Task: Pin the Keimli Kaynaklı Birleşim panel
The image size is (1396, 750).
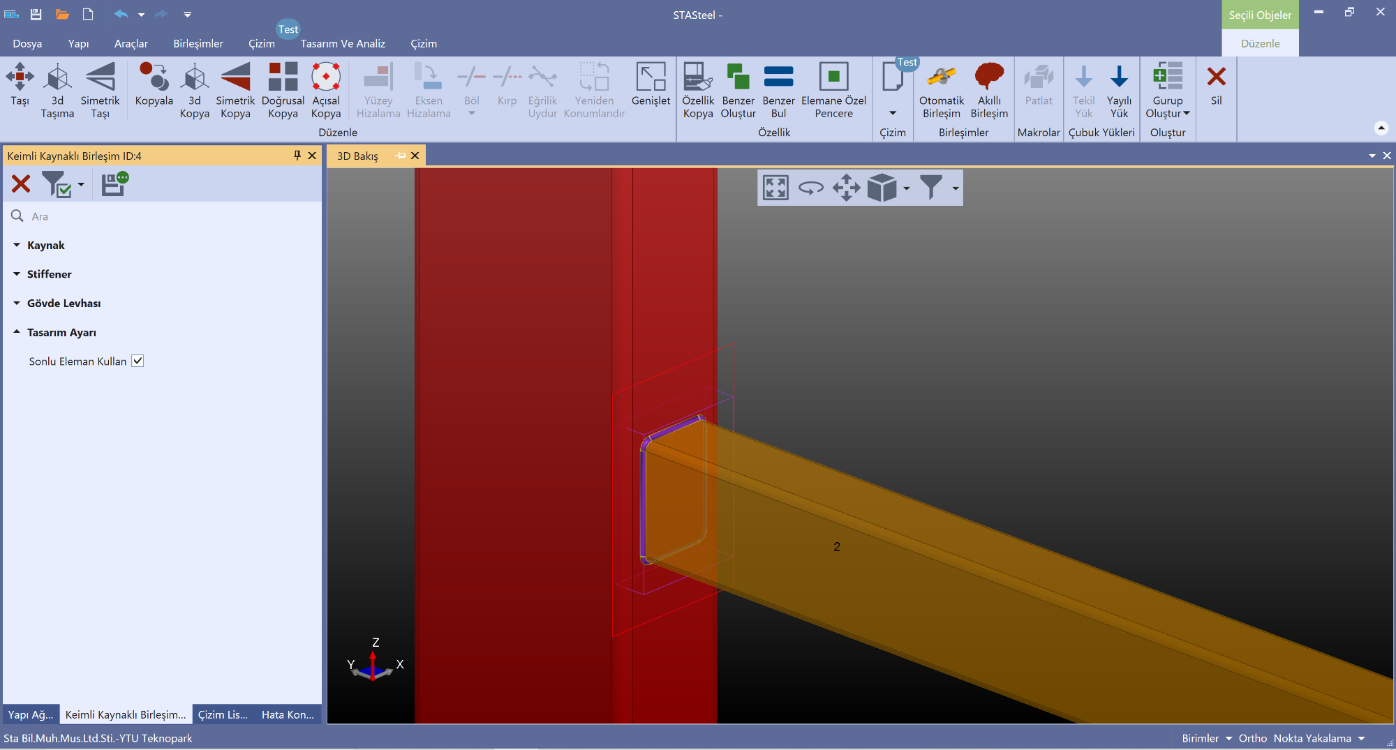Action: (x=297, y=156)
